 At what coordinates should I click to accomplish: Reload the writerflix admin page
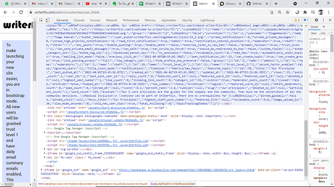tap(21, 13)
